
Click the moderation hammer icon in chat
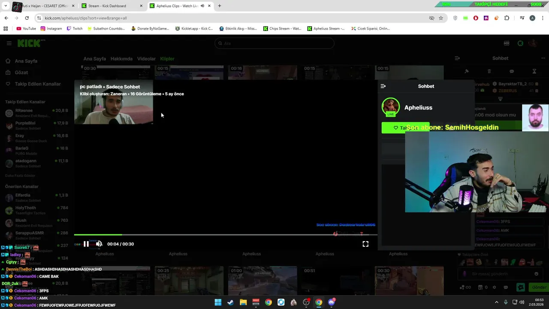click(x=467, y=71)
